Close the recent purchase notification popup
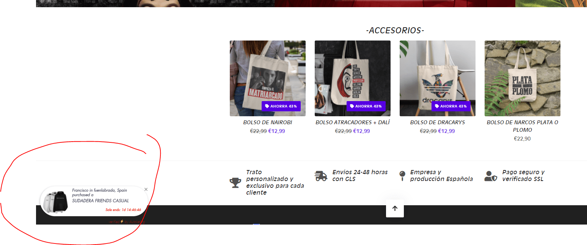Viewport: 587px width, 245px height. (146, 189)
